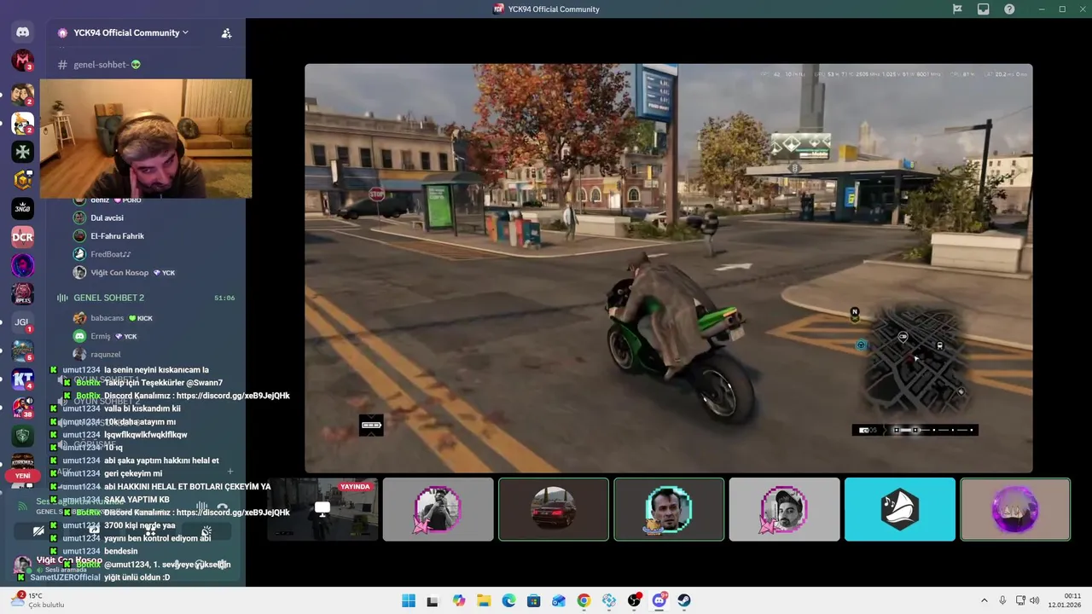Select the blue sailboat logo participant tile
The width and height of the screenshot is (1092, 614).
coord(900,509)
